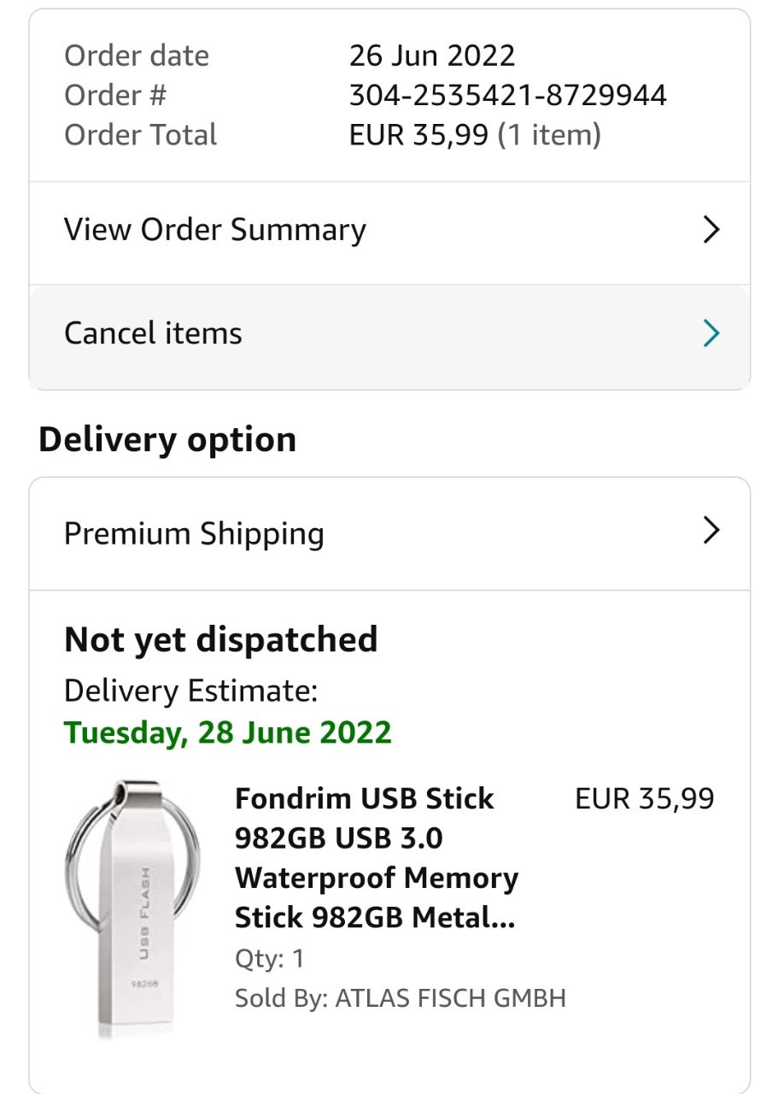Click the Delivery option section heading
Viewport: 778px width, 1094px height.
pyautogui.click(x=167, y=439)
